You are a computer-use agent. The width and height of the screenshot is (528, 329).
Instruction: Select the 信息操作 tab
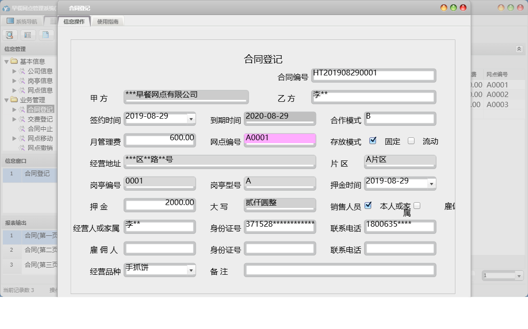[x=74, y=22]
